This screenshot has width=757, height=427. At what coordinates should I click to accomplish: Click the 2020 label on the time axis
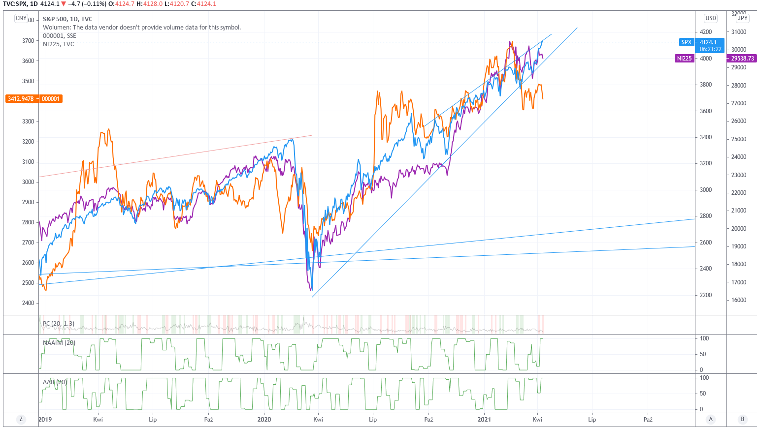point(264,420)
